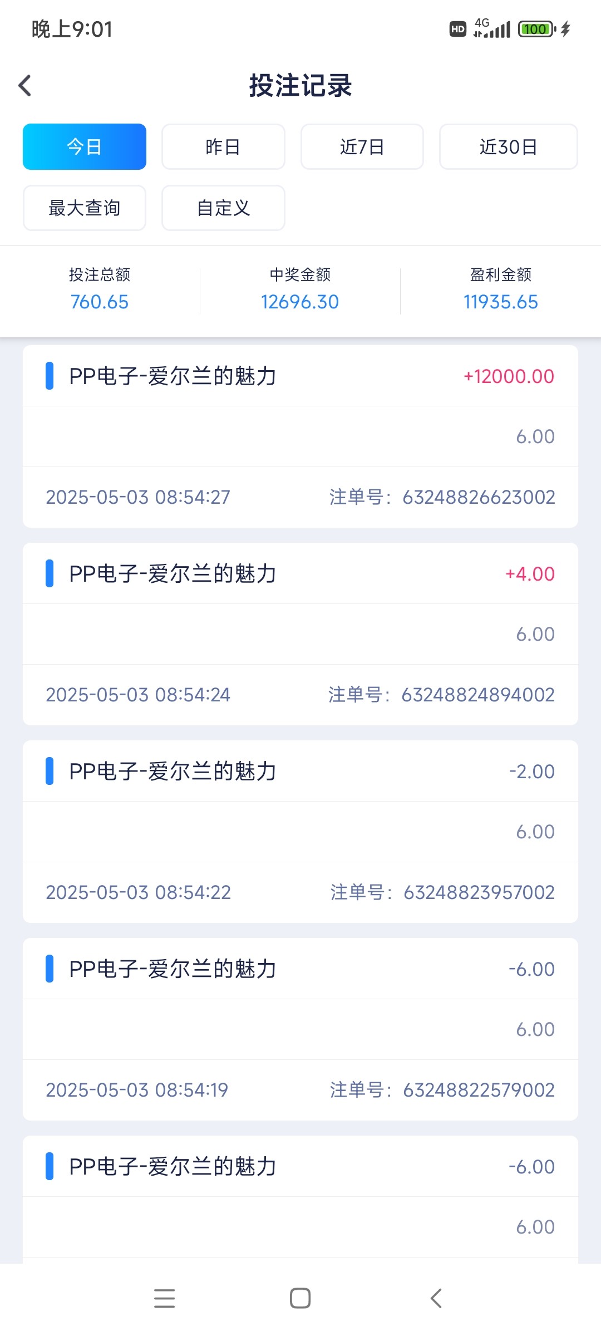Open the -2.00 bet record
601x1336 pixels.
point(300,772)
